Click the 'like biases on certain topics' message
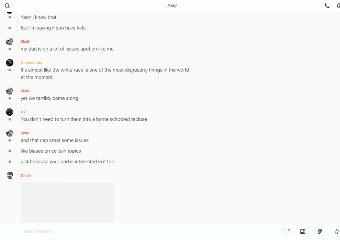 pos(51,151)
